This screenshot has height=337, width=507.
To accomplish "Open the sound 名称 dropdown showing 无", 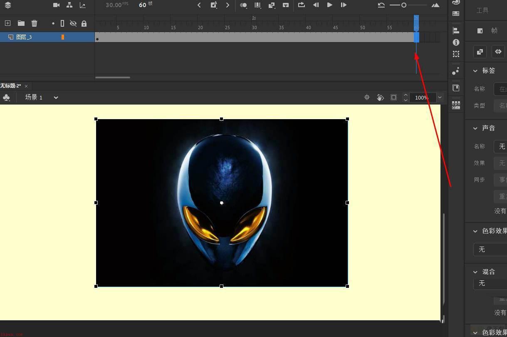I will point(500,147).
